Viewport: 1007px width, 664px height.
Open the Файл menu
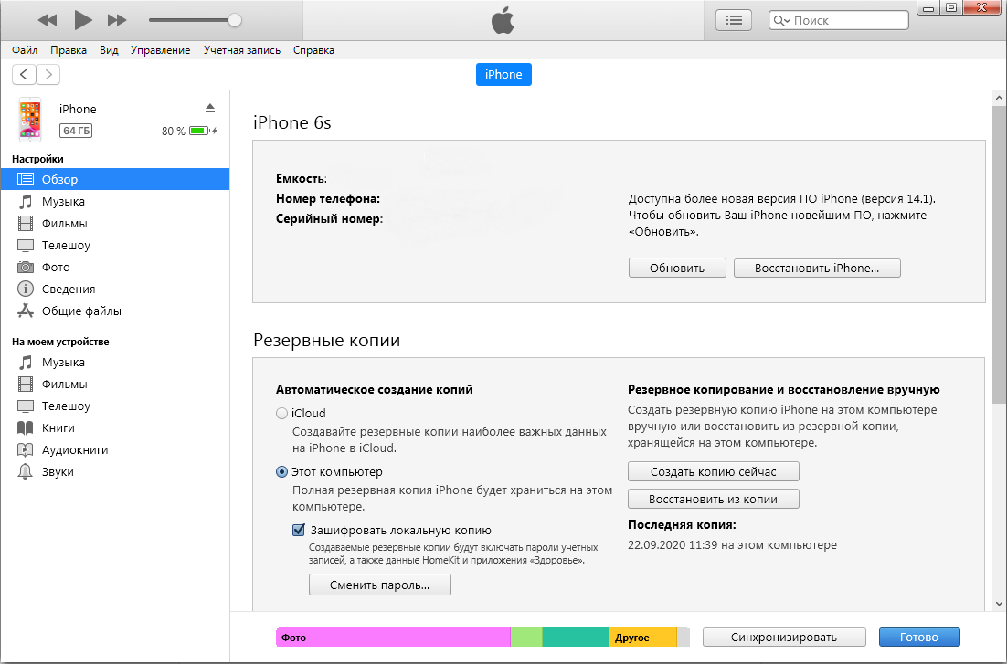point(25,50)
